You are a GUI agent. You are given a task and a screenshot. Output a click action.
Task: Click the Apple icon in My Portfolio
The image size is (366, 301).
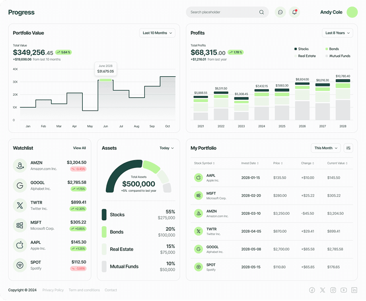[x=199, y=178]
